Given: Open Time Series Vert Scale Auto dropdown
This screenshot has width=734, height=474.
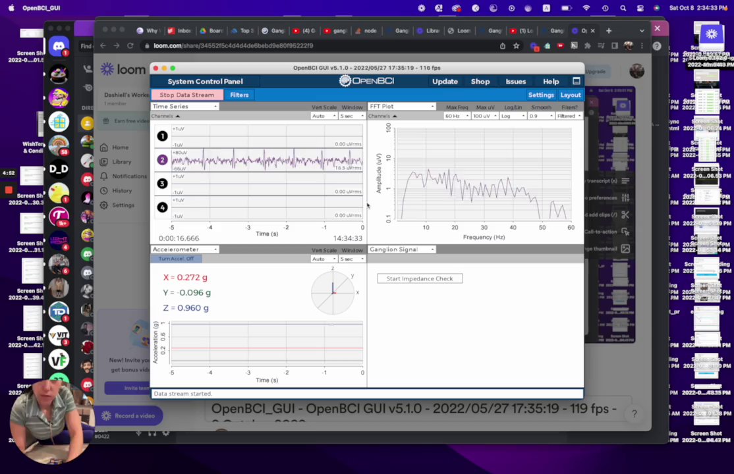Looking at the screenshot, I should point(324,116).
